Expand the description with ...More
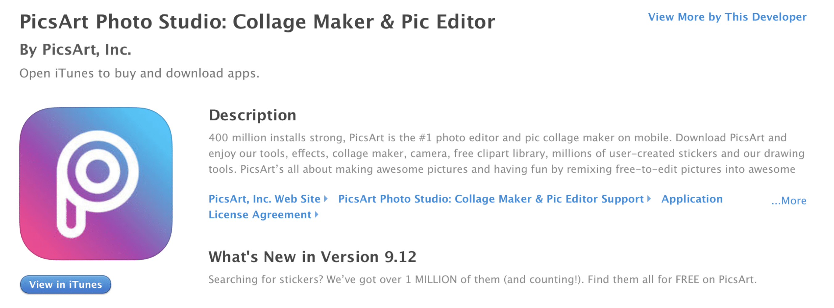 coord(789,201)
